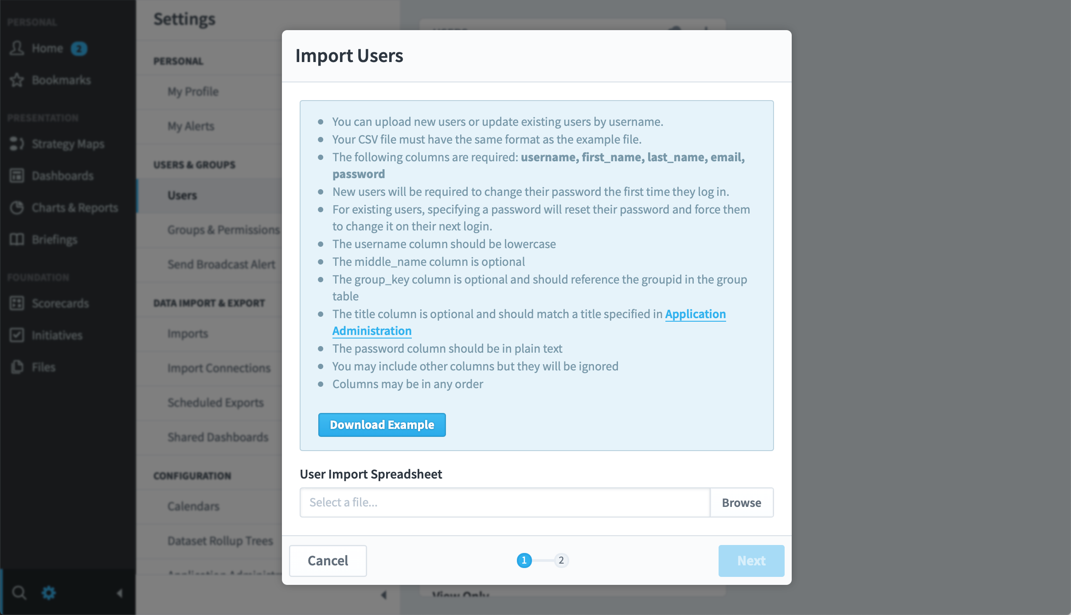
Task: Click the Download Example button
Action: coord(382,425)
